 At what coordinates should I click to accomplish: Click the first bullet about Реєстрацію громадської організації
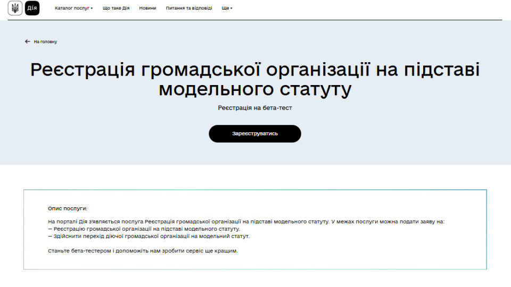coord(144,229)
